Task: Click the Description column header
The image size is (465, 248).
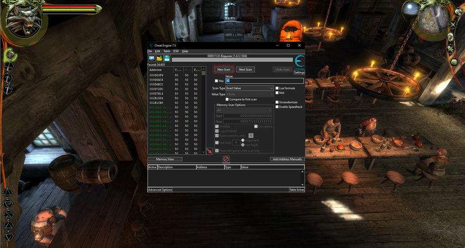Action: tap(177, 167)
